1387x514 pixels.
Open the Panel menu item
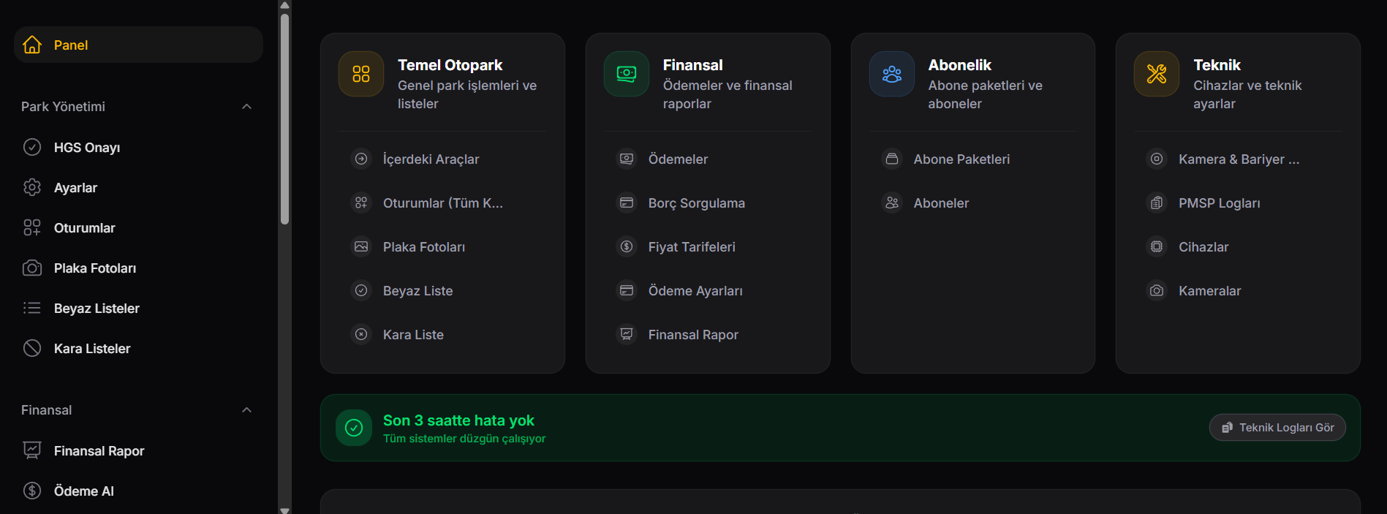[71, 45]
